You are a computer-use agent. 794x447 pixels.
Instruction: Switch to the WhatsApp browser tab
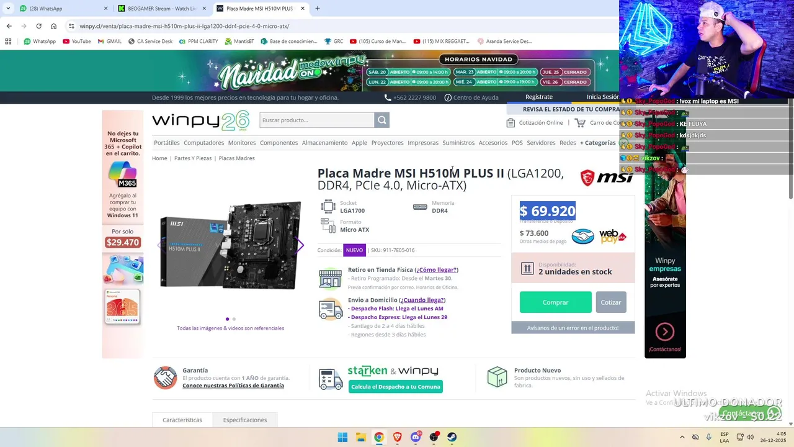click(x=64, y=9)
